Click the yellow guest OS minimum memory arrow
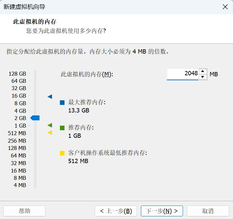This screenshot has width=233, height=219. click(x=50, y=133)
